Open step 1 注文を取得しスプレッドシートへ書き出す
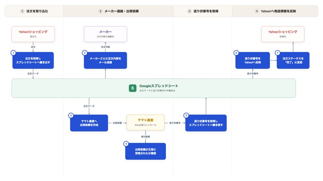 (x=33, y=60)
